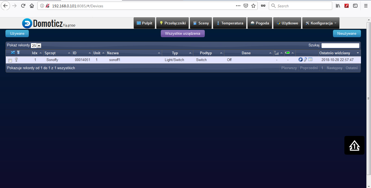The image size is (371, 188).
Task: Open the log icon for sonoff1
Action: (310, 60)
